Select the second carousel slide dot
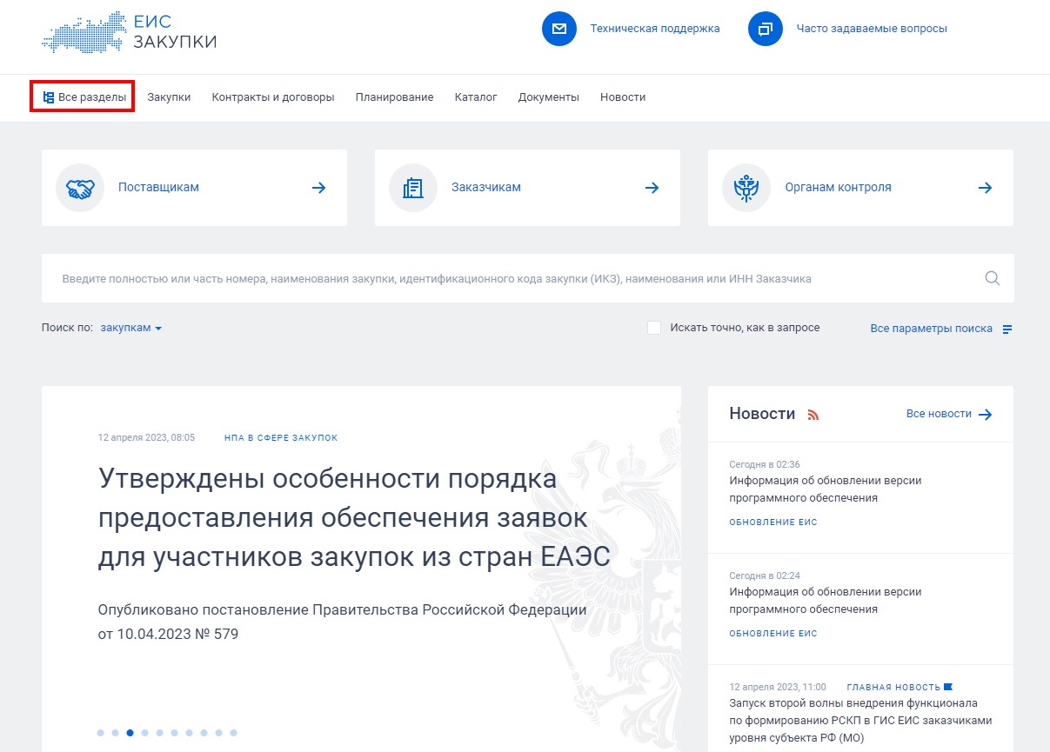 click(x=116, y=733)
